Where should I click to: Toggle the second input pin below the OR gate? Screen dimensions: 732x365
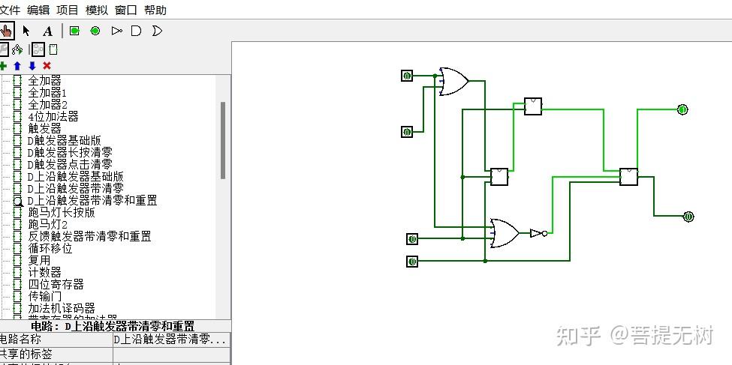coord(407,132)
